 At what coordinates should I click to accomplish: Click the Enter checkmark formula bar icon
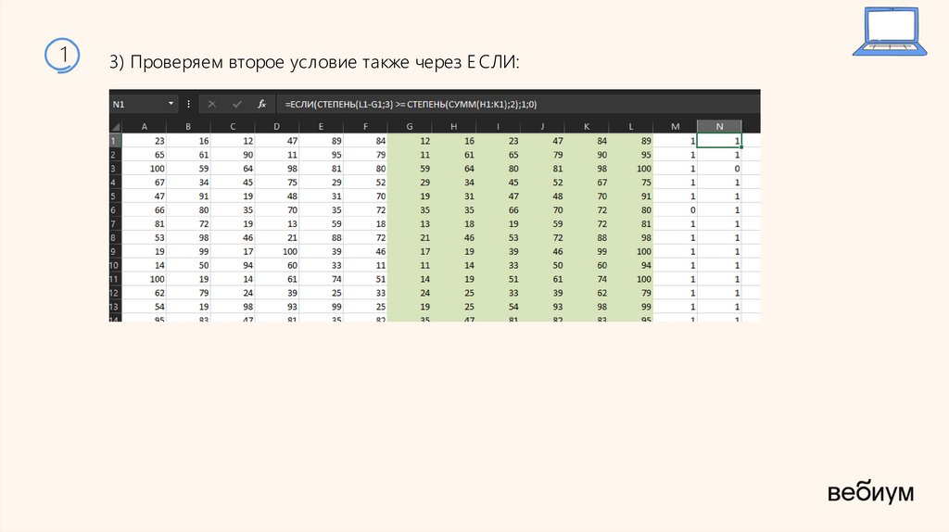pyautogui.click(x=236, y=104)
